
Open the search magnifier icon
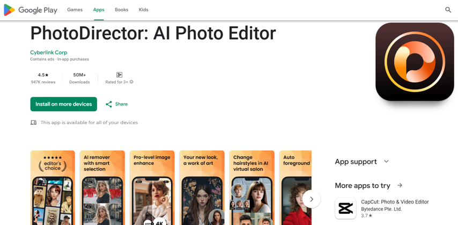click(x=448, y=10)
